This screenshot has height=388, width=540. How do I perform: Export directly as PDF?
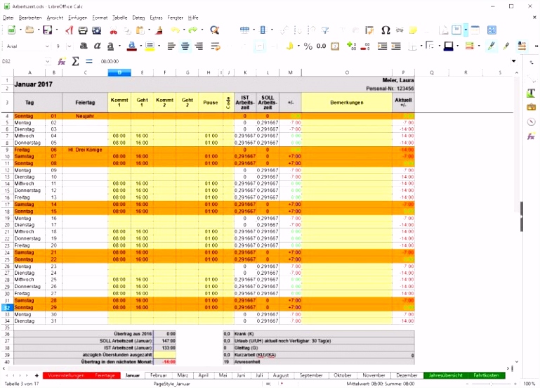[70, 30]
